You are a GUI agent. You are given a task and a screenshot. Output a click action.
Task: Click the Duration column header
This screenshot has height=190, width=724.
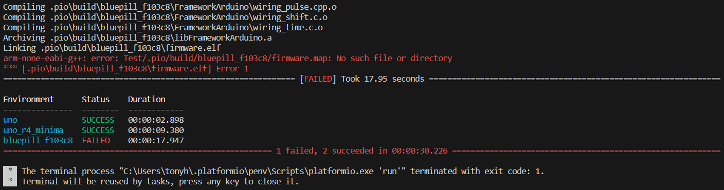click(147, 100)
